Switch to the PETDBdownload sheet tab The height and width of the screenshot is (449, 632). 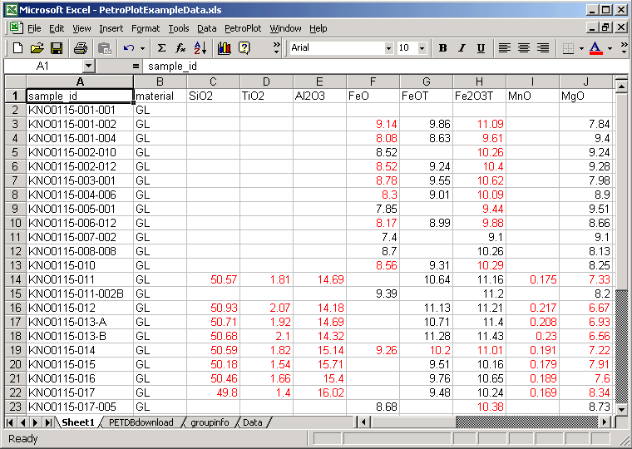coord(141,422)
